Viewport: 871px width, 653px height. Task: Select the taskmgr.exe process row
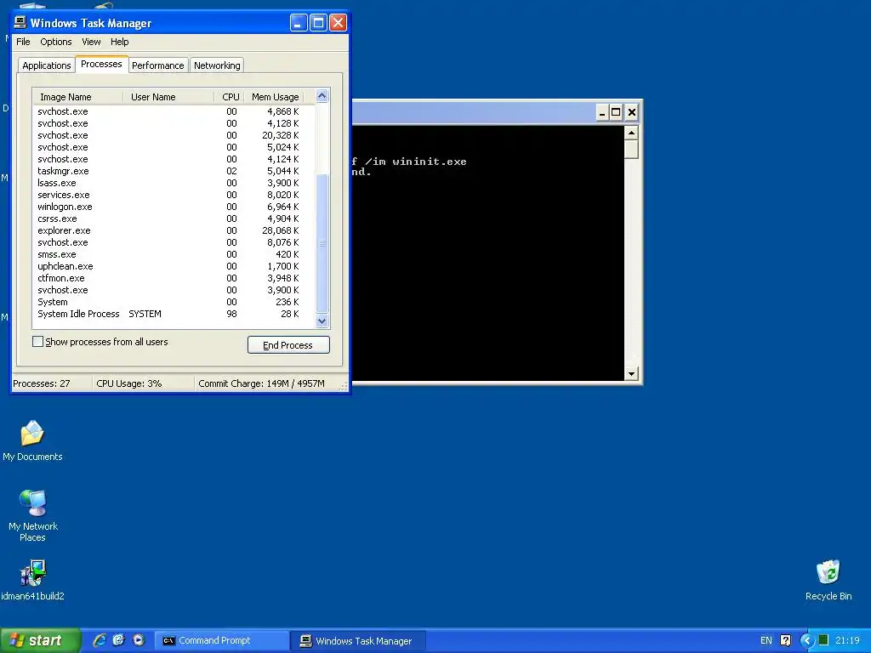[x=174, y=171]
